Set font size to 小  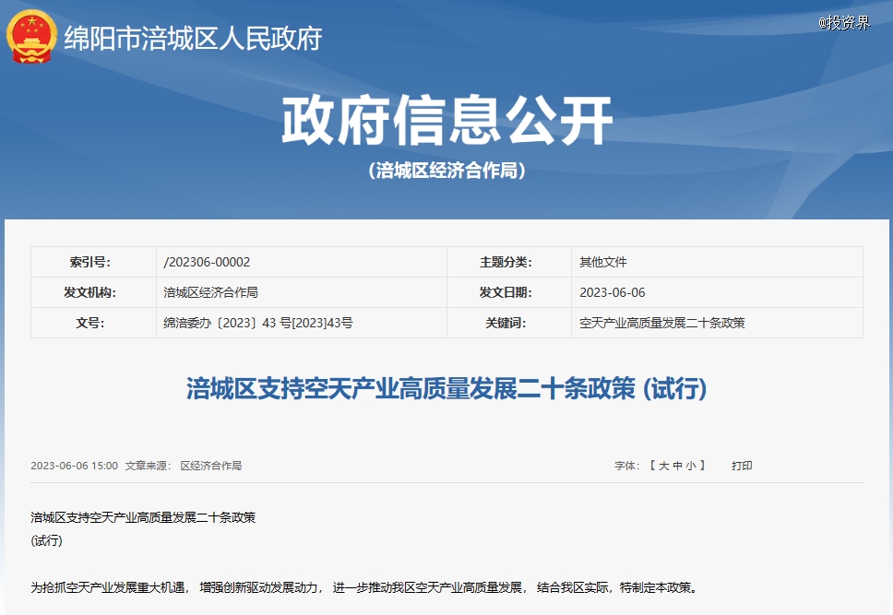(x=692, y=466)
